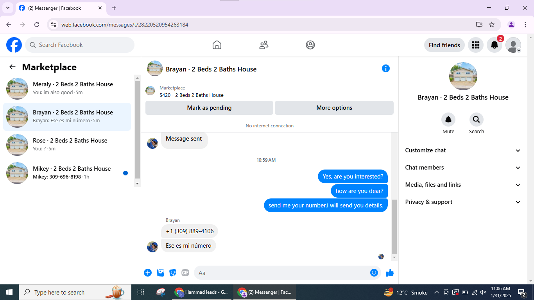Click the 'Ese es mi número' message
This screenshot has height=300, width=534.
[x=188, y=246]
